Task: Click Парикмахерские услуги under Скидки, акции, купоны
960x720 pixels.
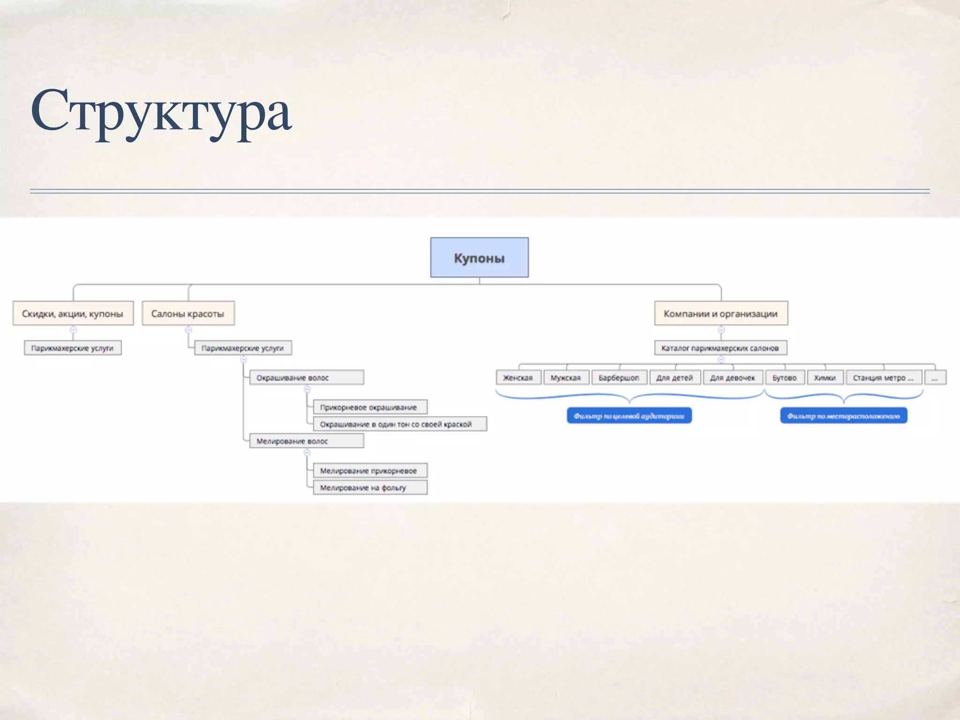Action: pos(73,348)
